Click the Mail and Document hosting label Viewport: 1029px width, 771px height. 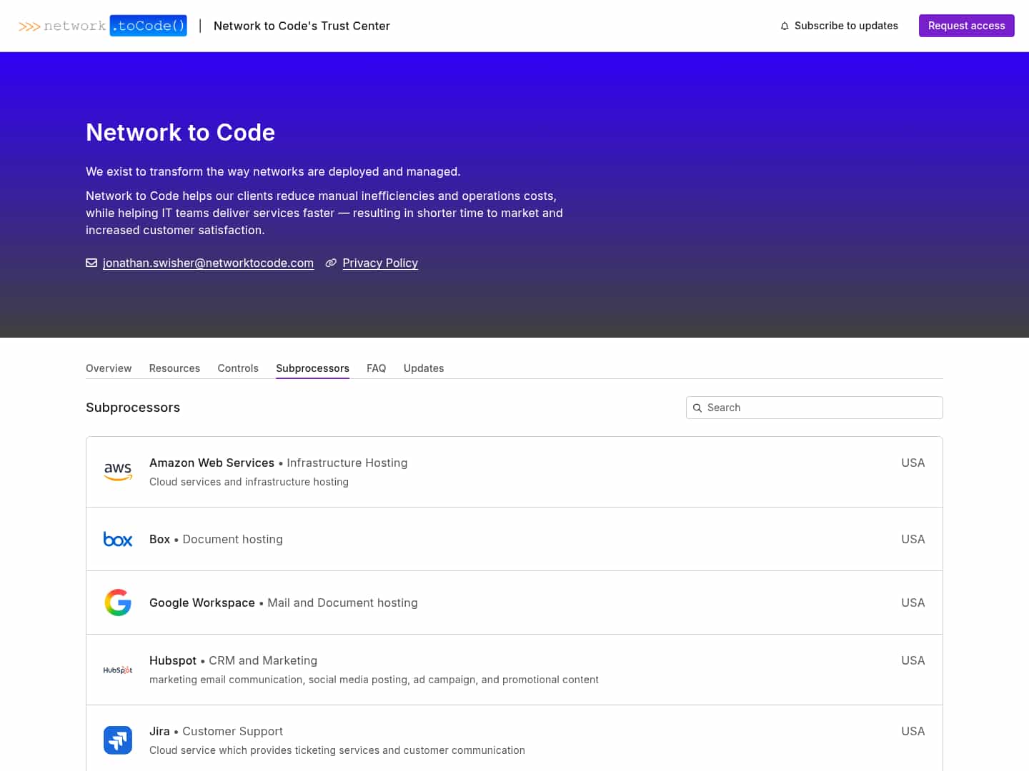[x=342, y=603]
